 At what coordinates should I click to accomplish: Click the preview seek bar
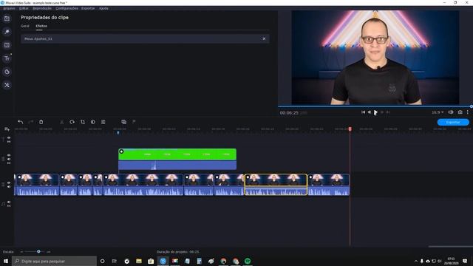pyautogui.click(x=375, y=106)
